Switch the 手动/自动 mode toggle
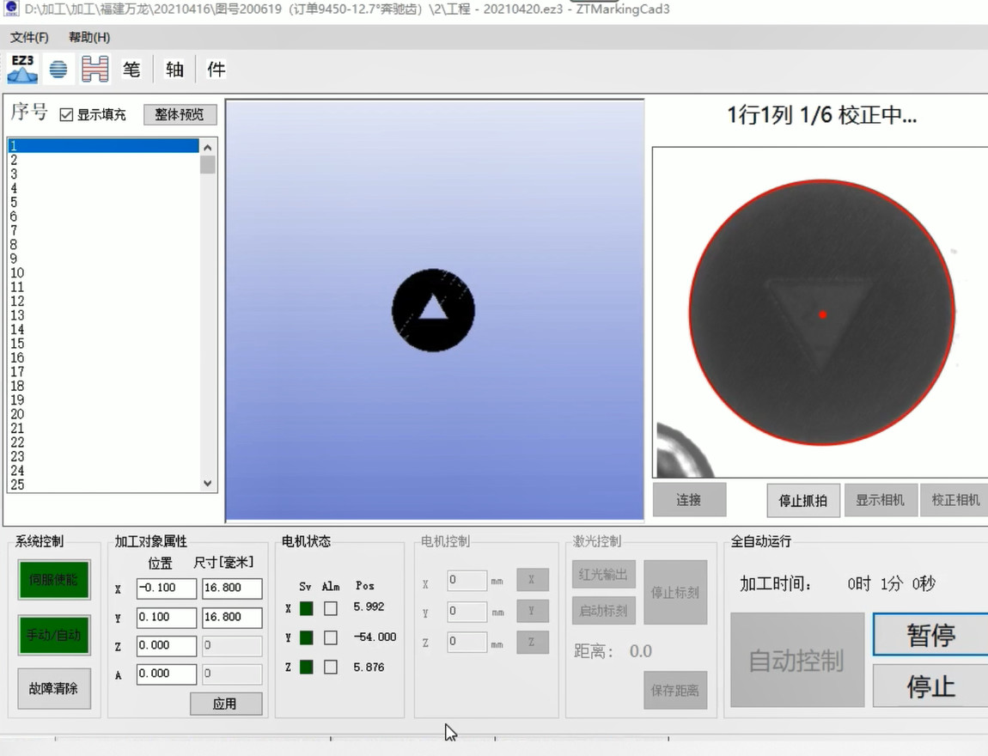The width and height of the screenshot is (988, 756). pyautogui.click(x=53, y=635)
